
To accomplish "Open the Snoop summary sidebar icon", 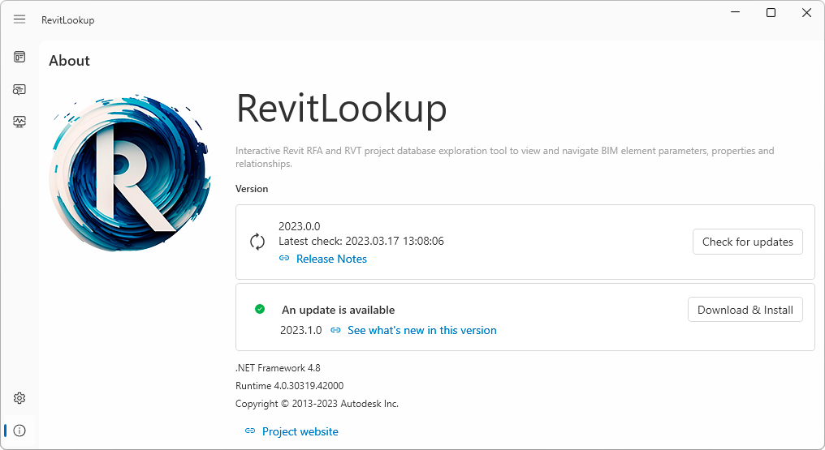I will (x=19, y=89).
